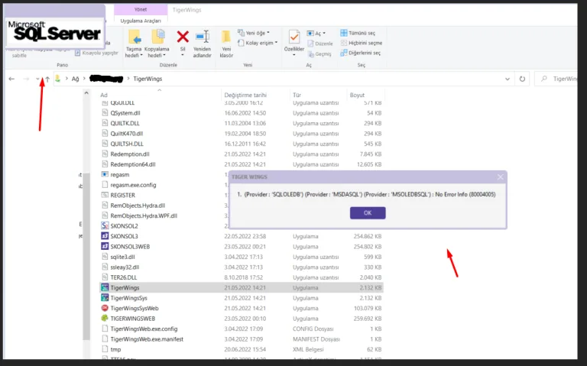This screenshot has width=587, height=366.
Task: Select the Redemption64.dll file
Action: 132,164
